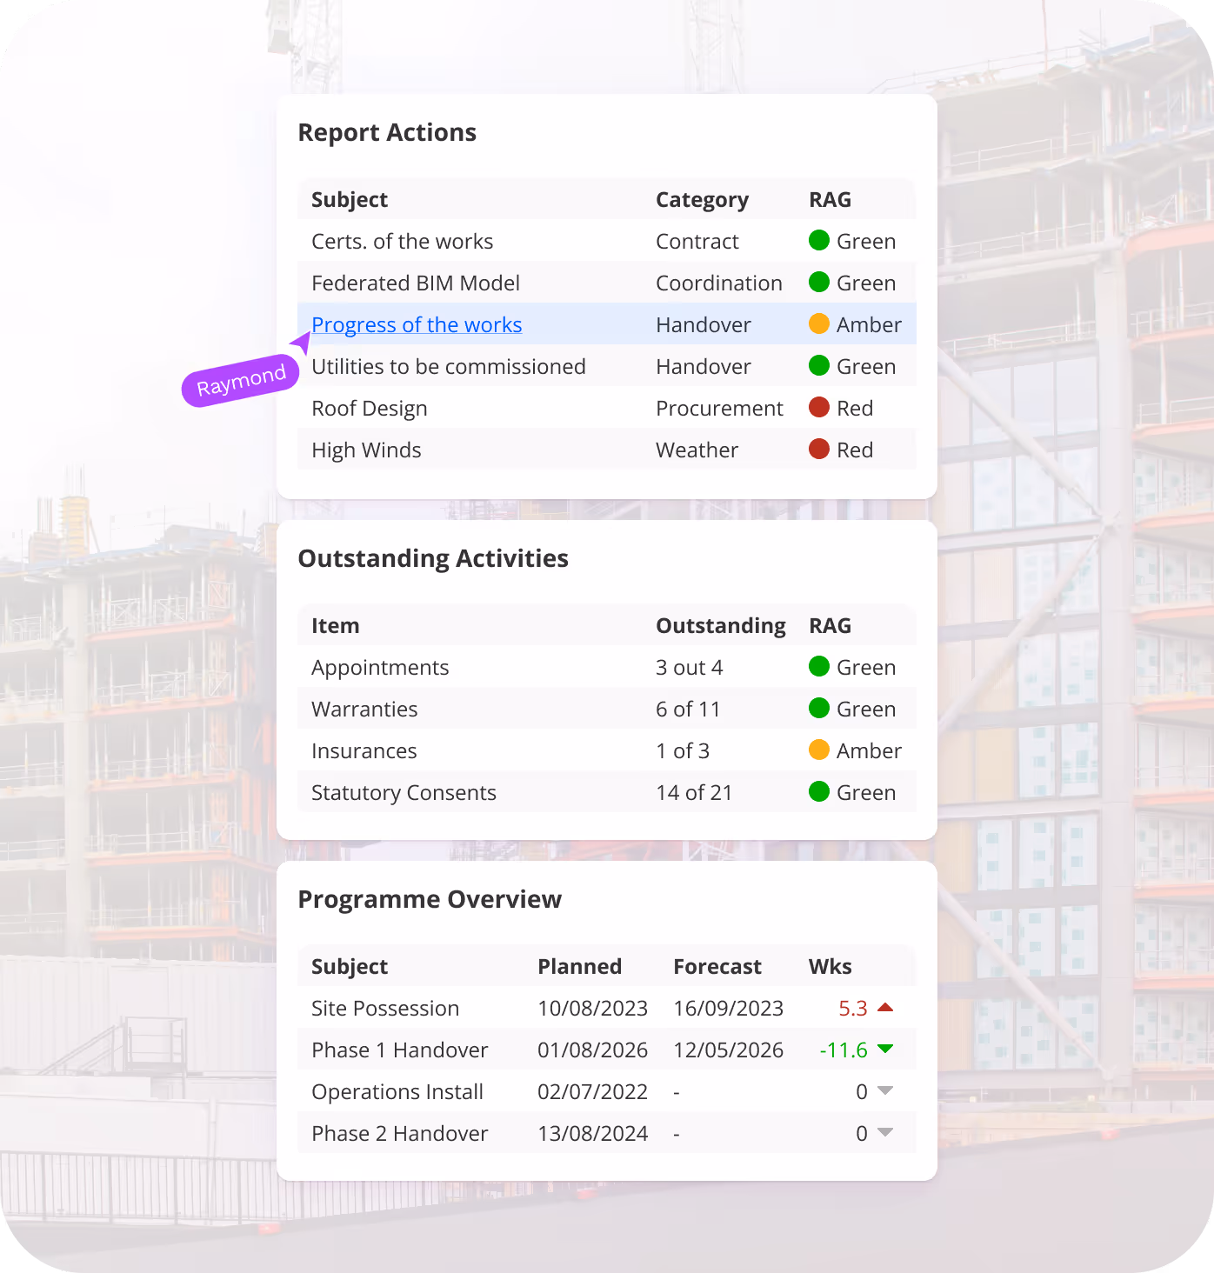Toggle the status indicator for Federated BIM Model

(x=818, y=282)
